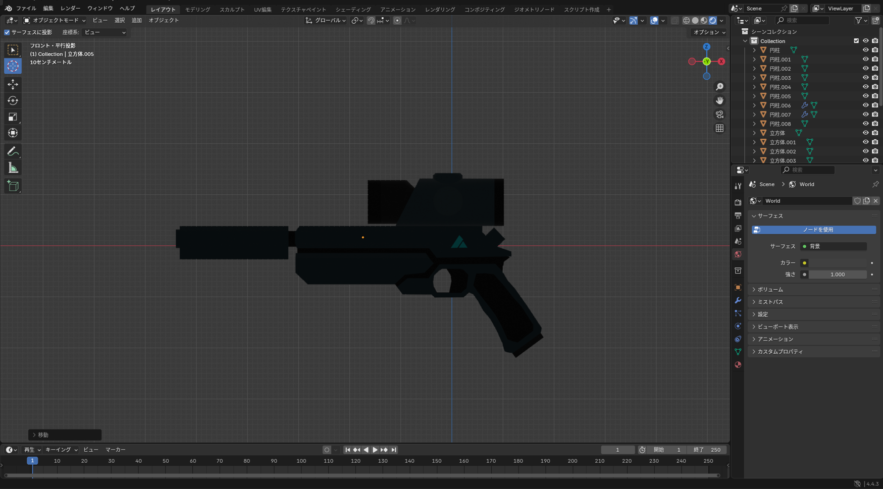Viewport: 883px width, 489px height.
Task: Select the Move tool in the toolbar
Action: coord(13,84)
